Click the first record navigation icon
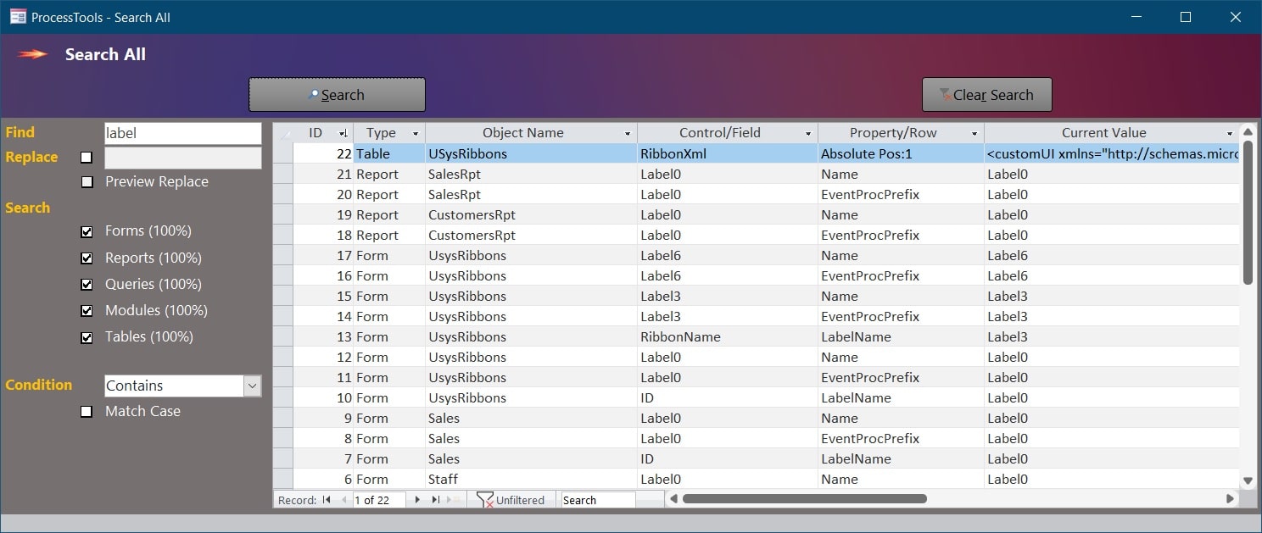The width and height of the screenshot is (1262, 533). [326, 499]
